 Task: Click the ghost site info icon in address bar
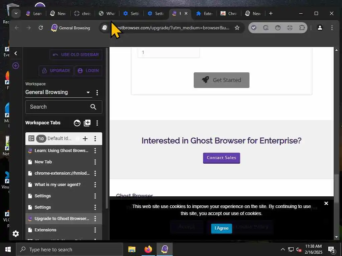tap(105, 28)
